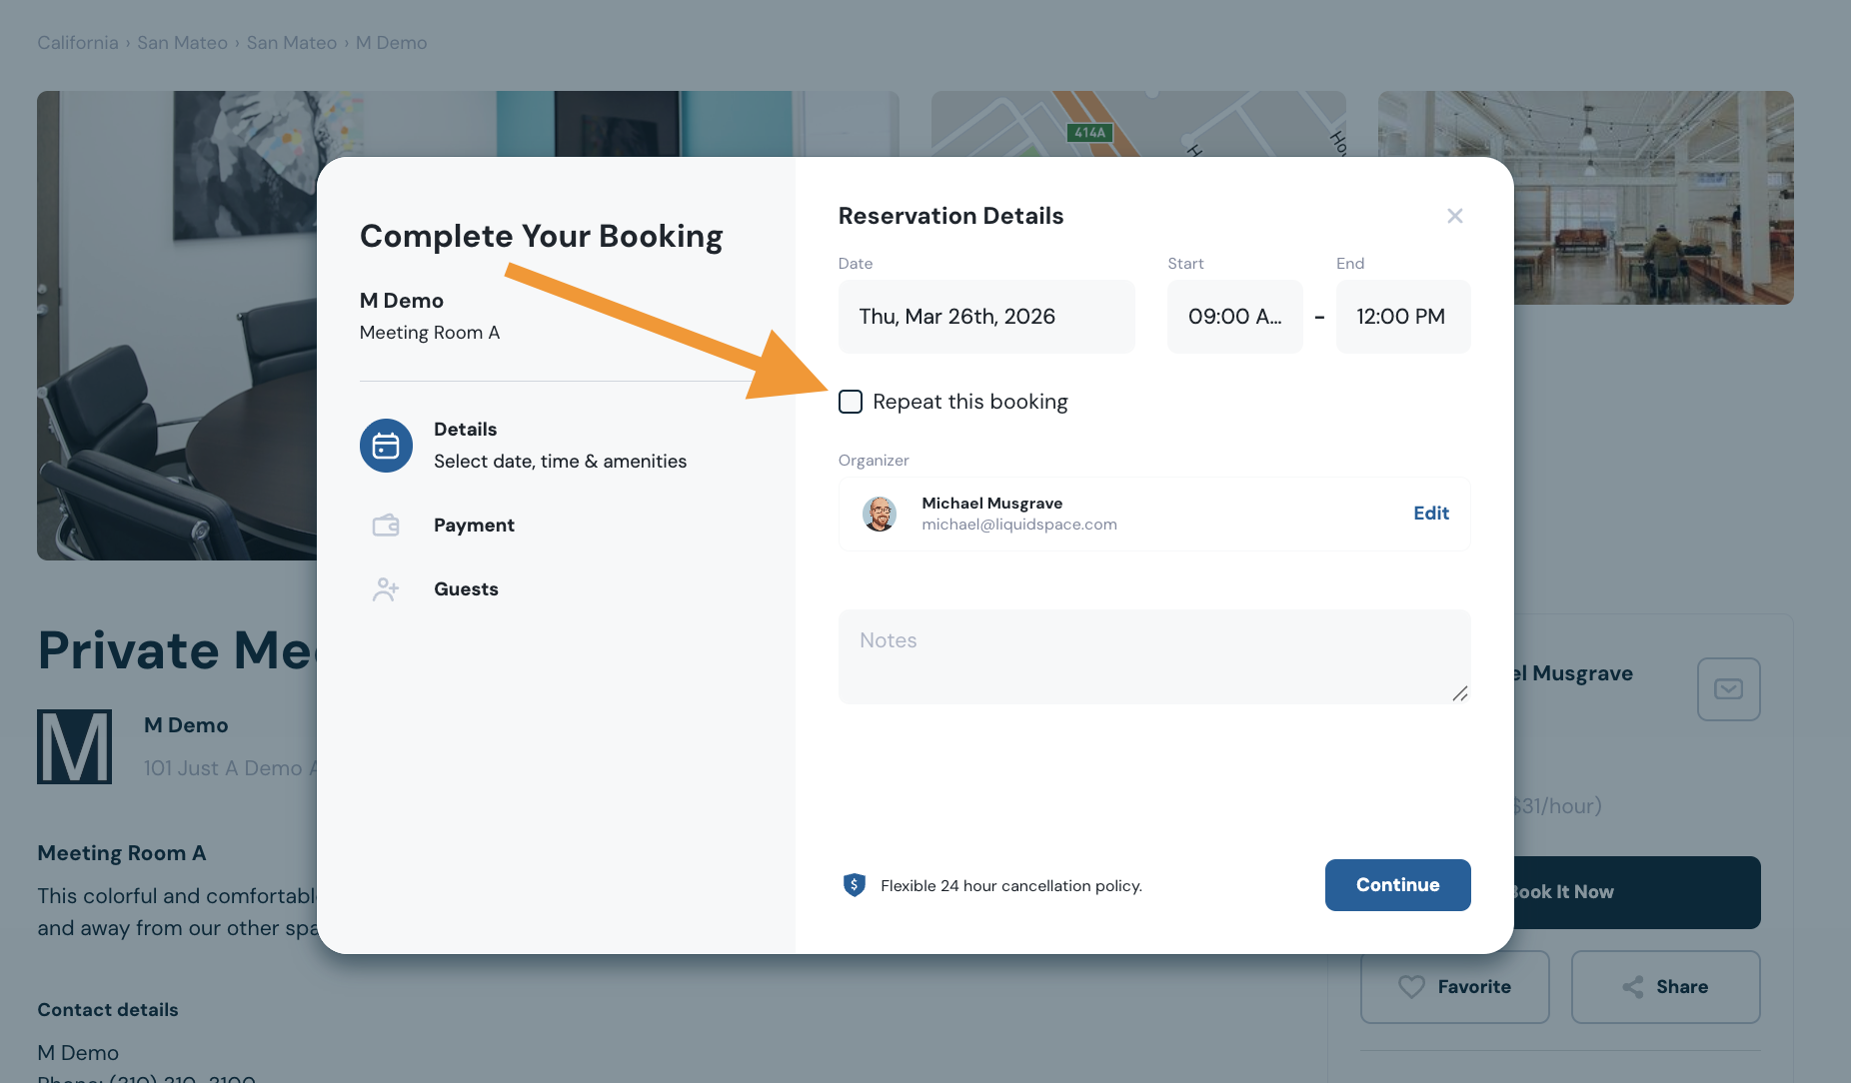The width and height of the screenshot is (1851, 1083).
Task: Click the Reservation Details heading
Action: tap(950, 216)
